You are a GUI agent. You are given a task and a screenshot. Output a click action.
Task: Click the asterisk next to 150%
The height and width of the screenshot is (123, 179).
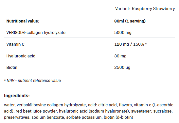pos(146,44)
